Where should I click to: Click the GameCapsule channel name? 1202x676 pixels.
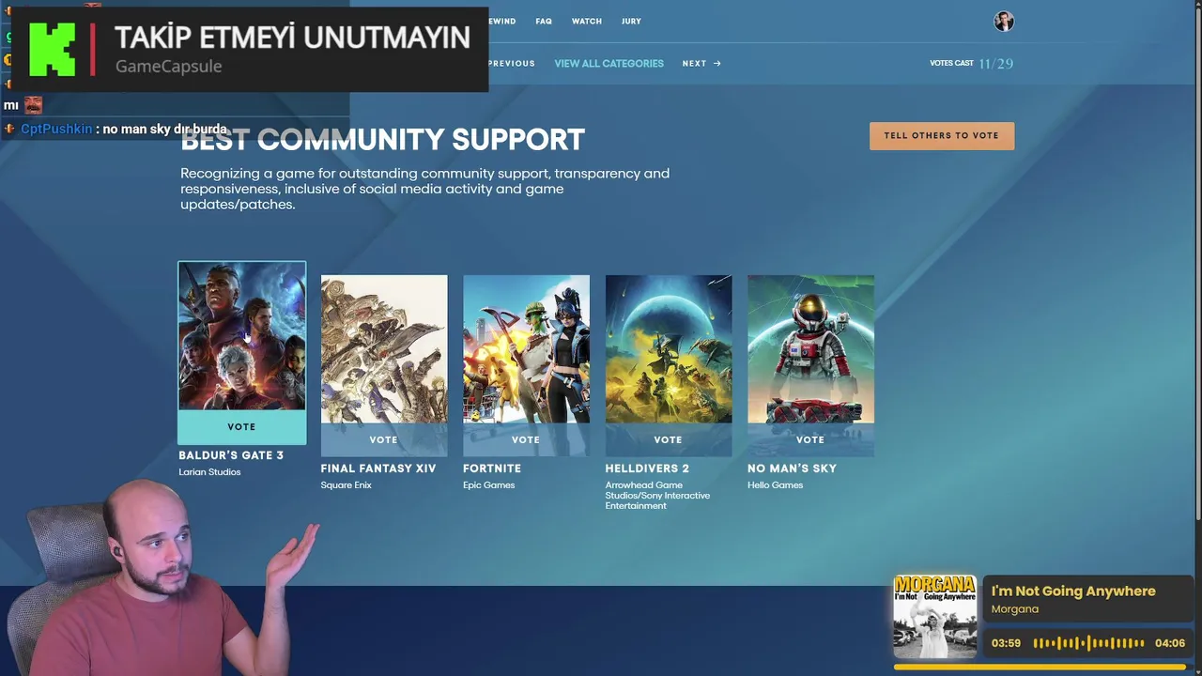[x=169, y=67]
